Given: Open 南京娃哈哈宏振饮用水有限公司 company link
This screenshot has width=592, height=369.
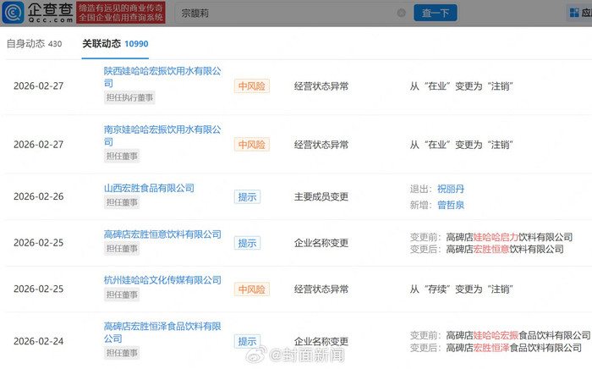Looking at the screenshot, I should (162, 135).
